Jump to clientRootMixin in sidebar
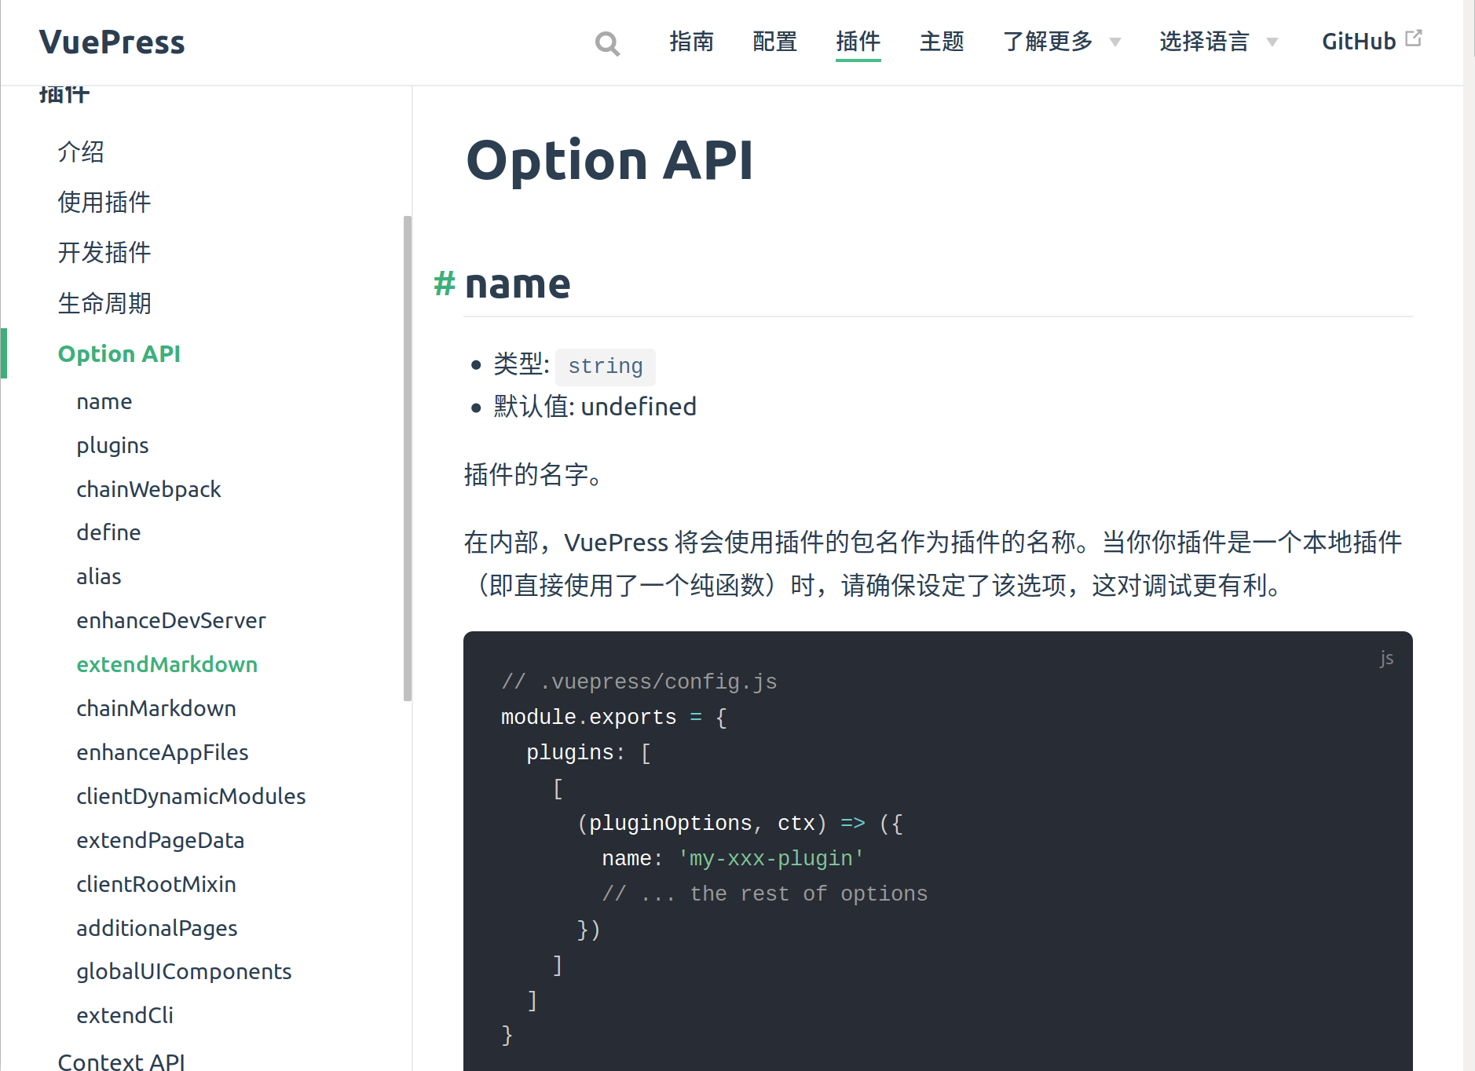 click(156, 884)
